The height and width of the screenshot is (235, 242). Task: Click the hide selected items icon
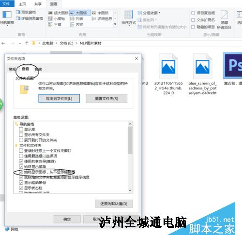coord(224,15)
